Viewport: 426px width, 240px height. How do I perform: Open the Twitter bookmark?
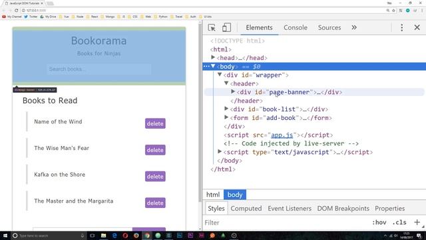[x=31, y=17]
